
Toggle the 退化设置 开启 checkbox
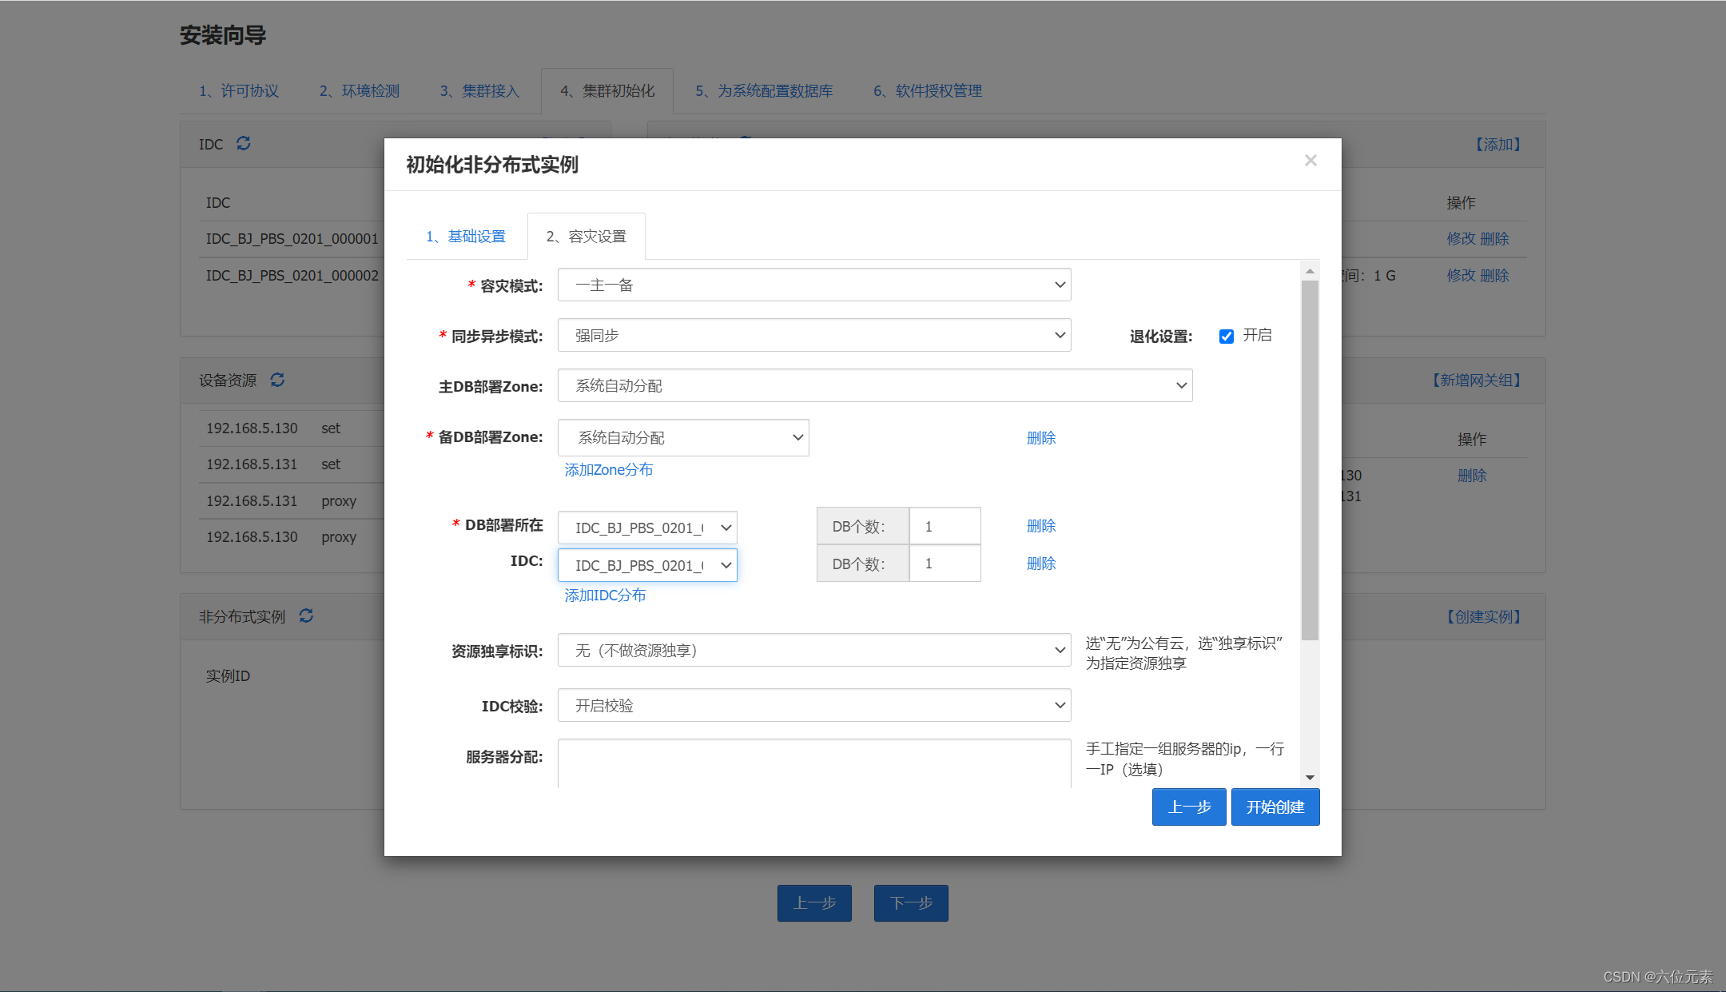pyautogui.click(x=1226, y=337)
